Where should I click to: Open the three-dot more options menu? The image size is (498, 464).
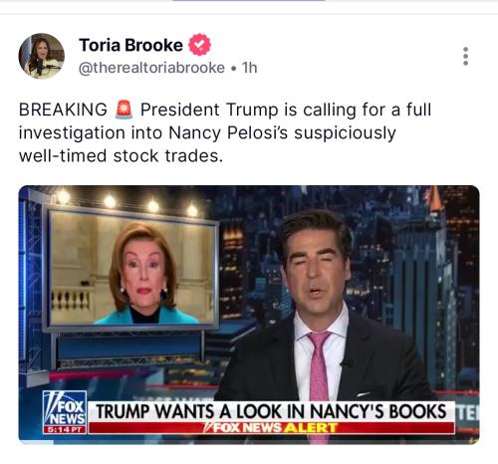click(x=465, y=56)
